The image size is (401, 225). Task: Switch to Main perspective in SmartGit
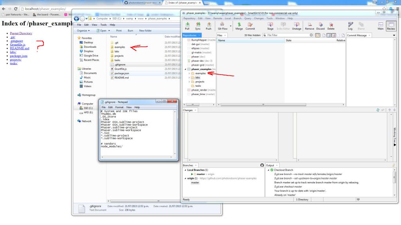coord(381,26)
